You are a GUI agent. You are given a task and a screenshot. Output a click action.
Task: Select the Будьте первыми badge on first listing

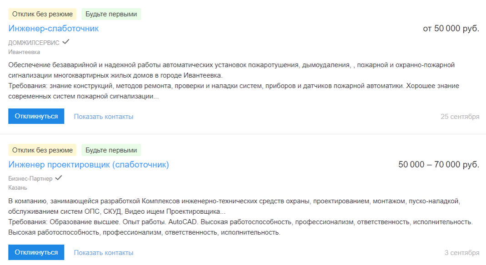pyautogui.click(x=111, y=14)
